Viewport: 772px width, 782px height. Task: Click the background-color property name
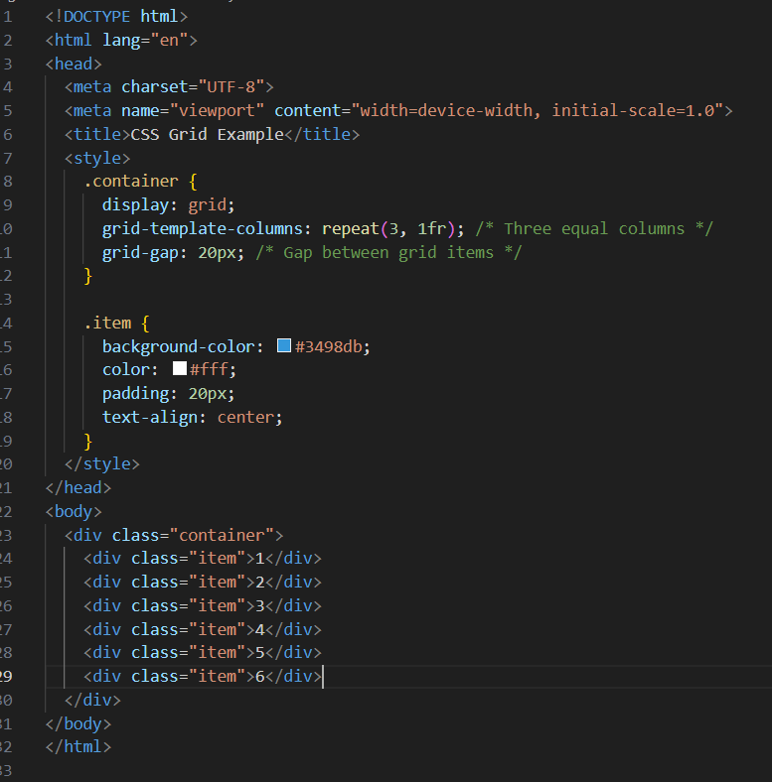point(178,346)
